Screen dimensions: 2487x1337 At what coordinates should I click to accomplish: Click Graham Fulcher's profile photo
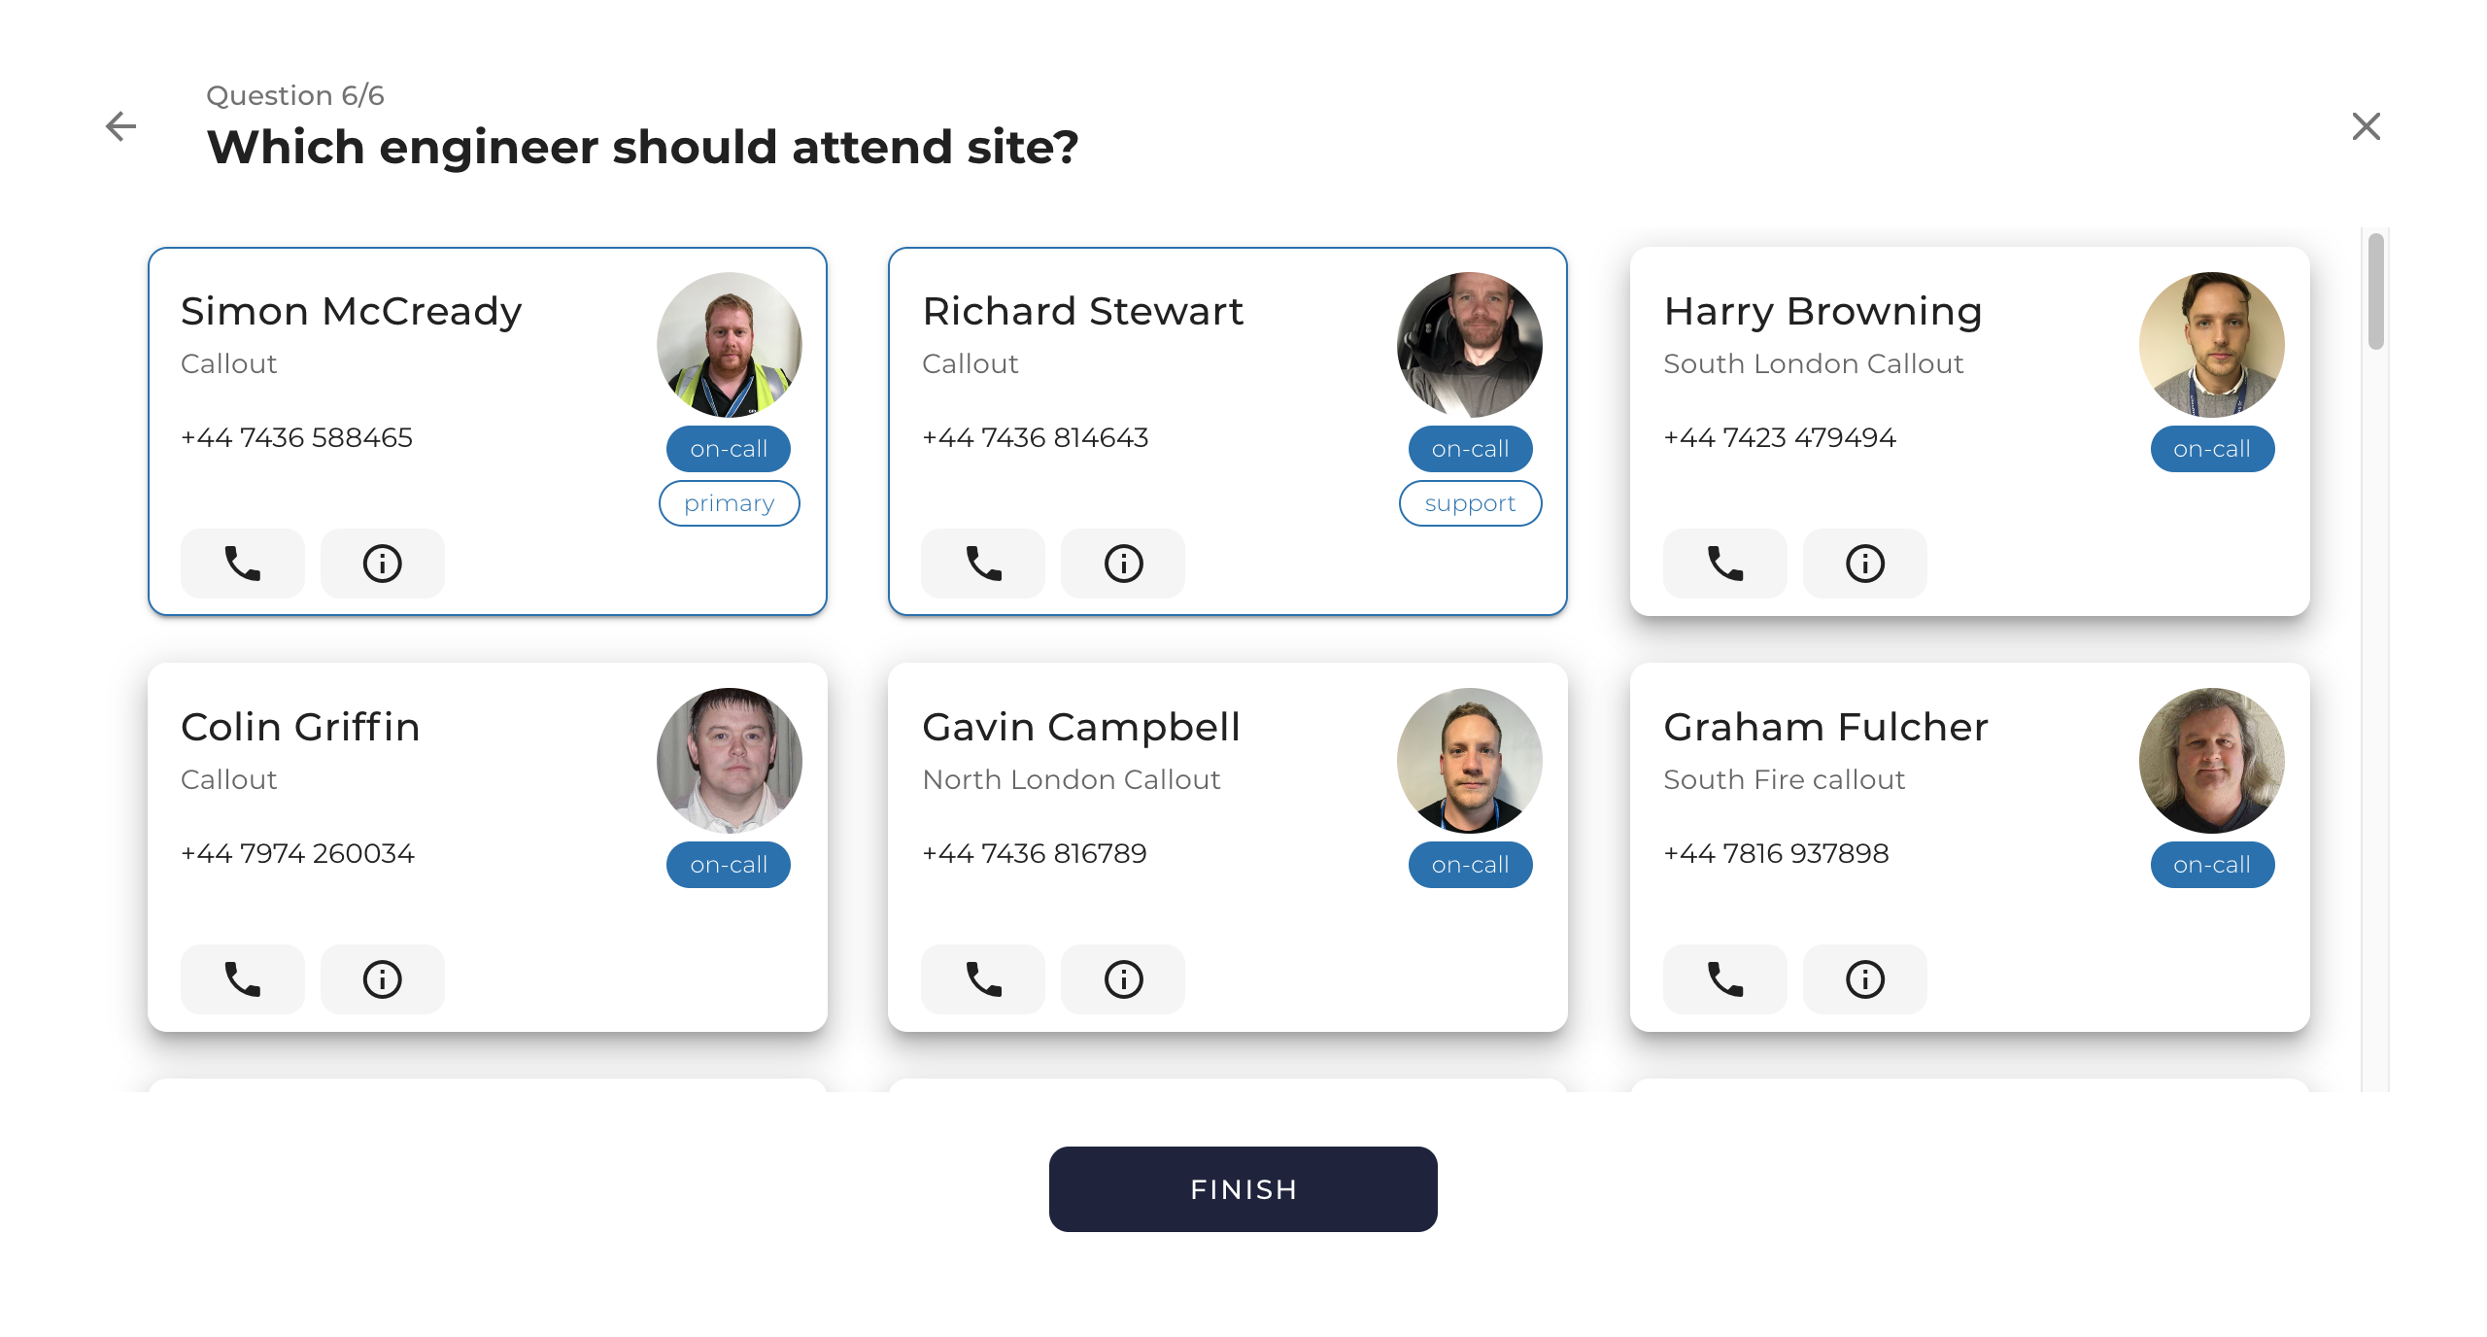(2211, 760)
